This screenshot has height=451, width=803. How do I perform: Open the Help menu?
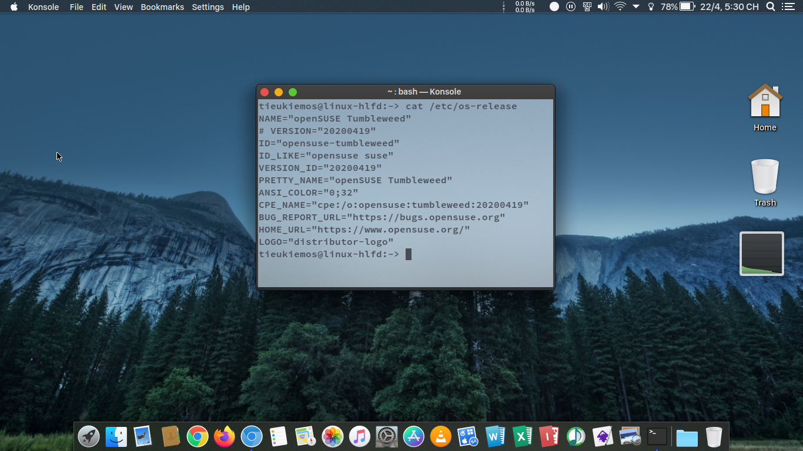tap(241, 7)
